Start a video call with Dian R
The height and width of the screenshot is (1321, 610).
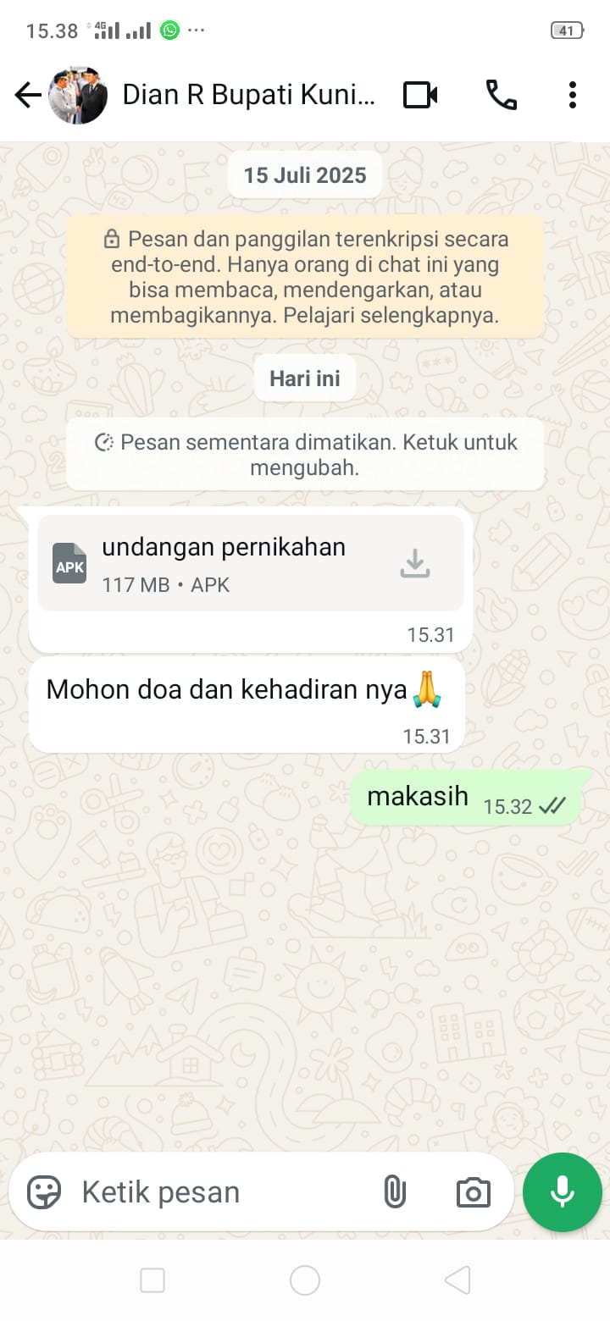click(x=420, y=96)
